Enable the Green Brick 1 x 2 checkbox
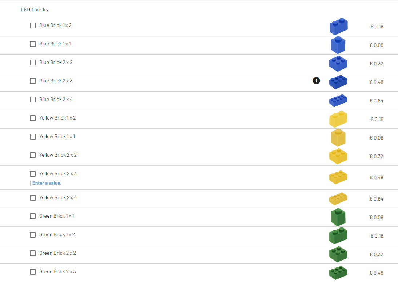This screenshot has height=282, width=398. point(33,235)
